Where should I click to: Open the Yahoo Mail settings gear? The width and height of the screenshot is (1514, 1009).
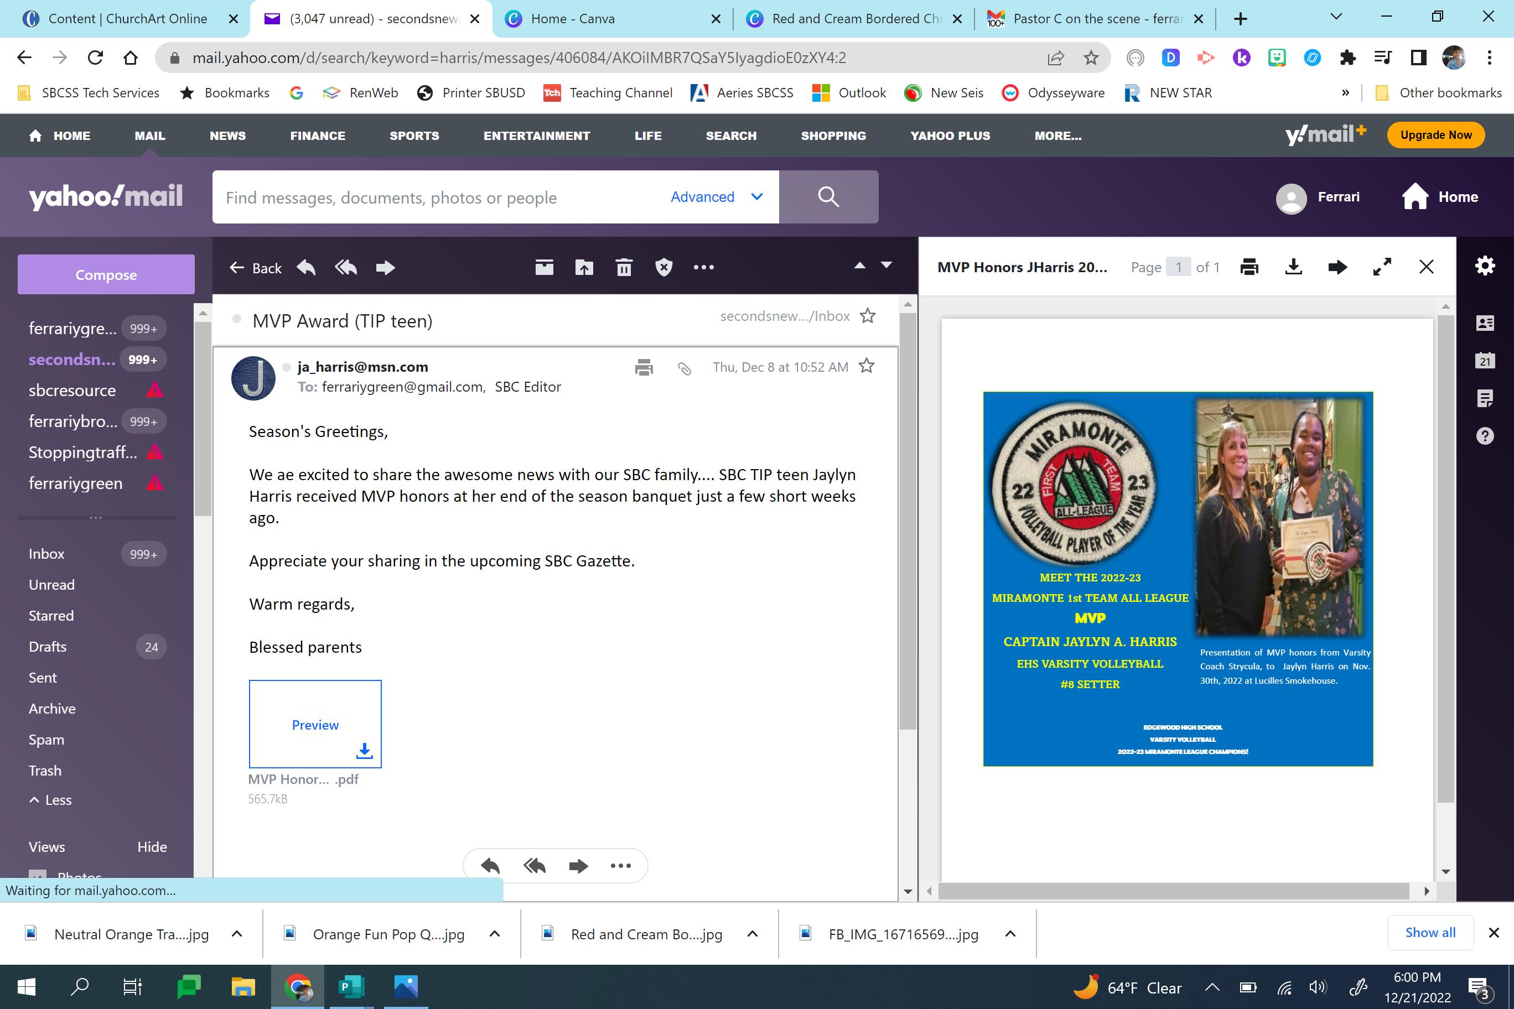(1484, 266)
